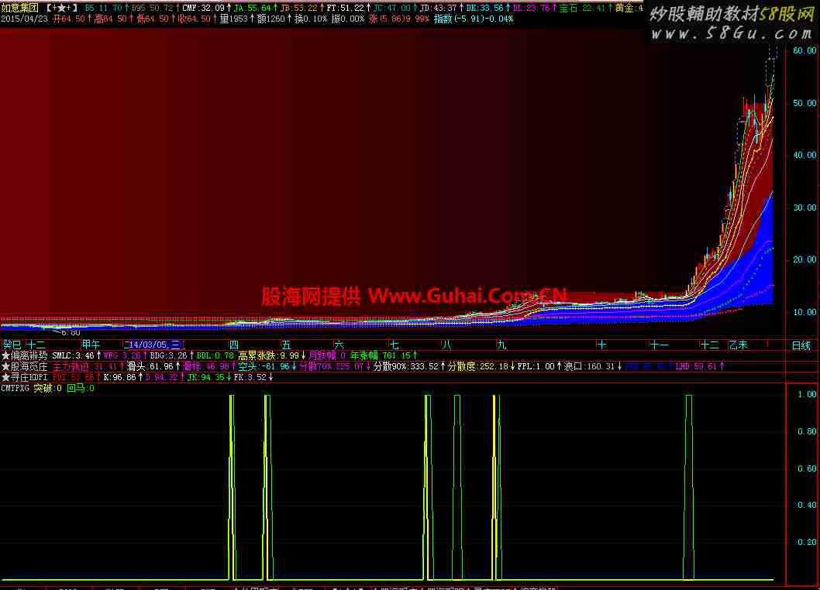
Task: Click the ★股海觅庄 indicator name
Action: click(x=24, y=366)
